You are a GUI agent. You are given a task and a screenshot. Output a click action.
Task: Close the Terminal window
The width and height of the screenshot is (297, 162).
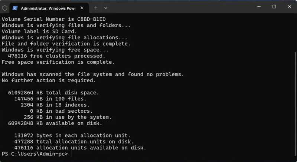click(290, 7)
